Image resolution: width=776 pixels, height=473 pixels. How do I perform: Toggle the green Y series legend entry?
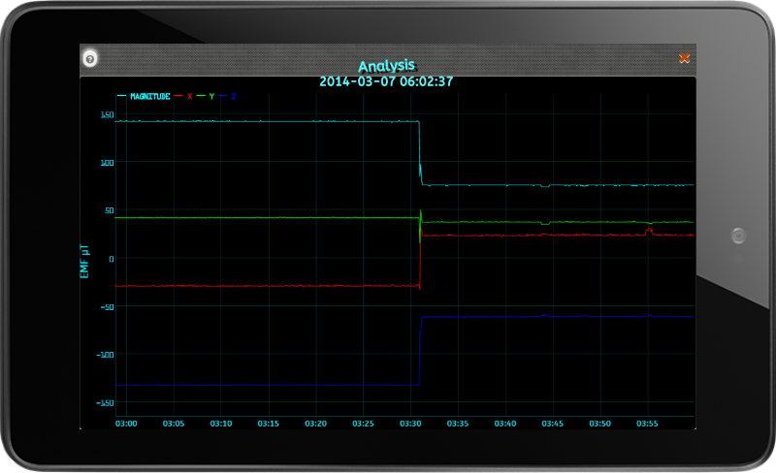pyautogui.click(x=206, y=96)
